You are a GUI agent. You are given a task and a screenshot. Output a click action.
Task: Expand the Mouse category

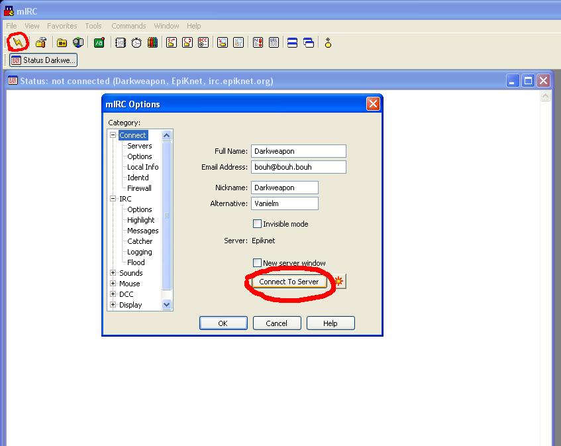click(x=113, y=283)
